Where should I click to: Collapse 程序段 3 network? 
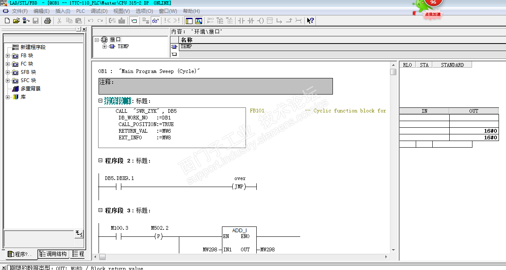(100, 210)
